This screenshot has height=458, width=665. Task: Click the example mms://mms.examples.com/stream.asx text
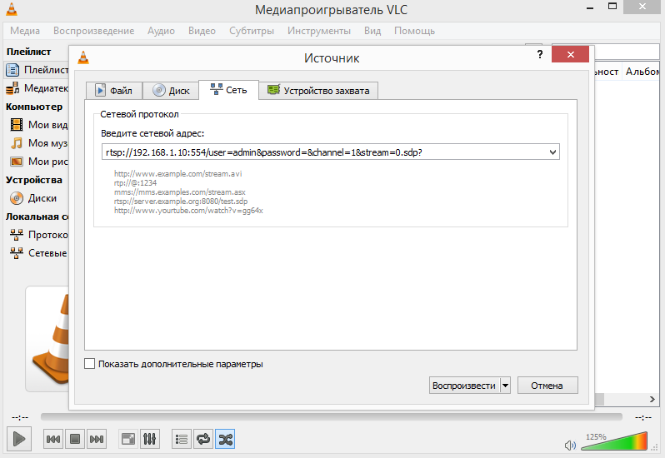click(180, 192)
